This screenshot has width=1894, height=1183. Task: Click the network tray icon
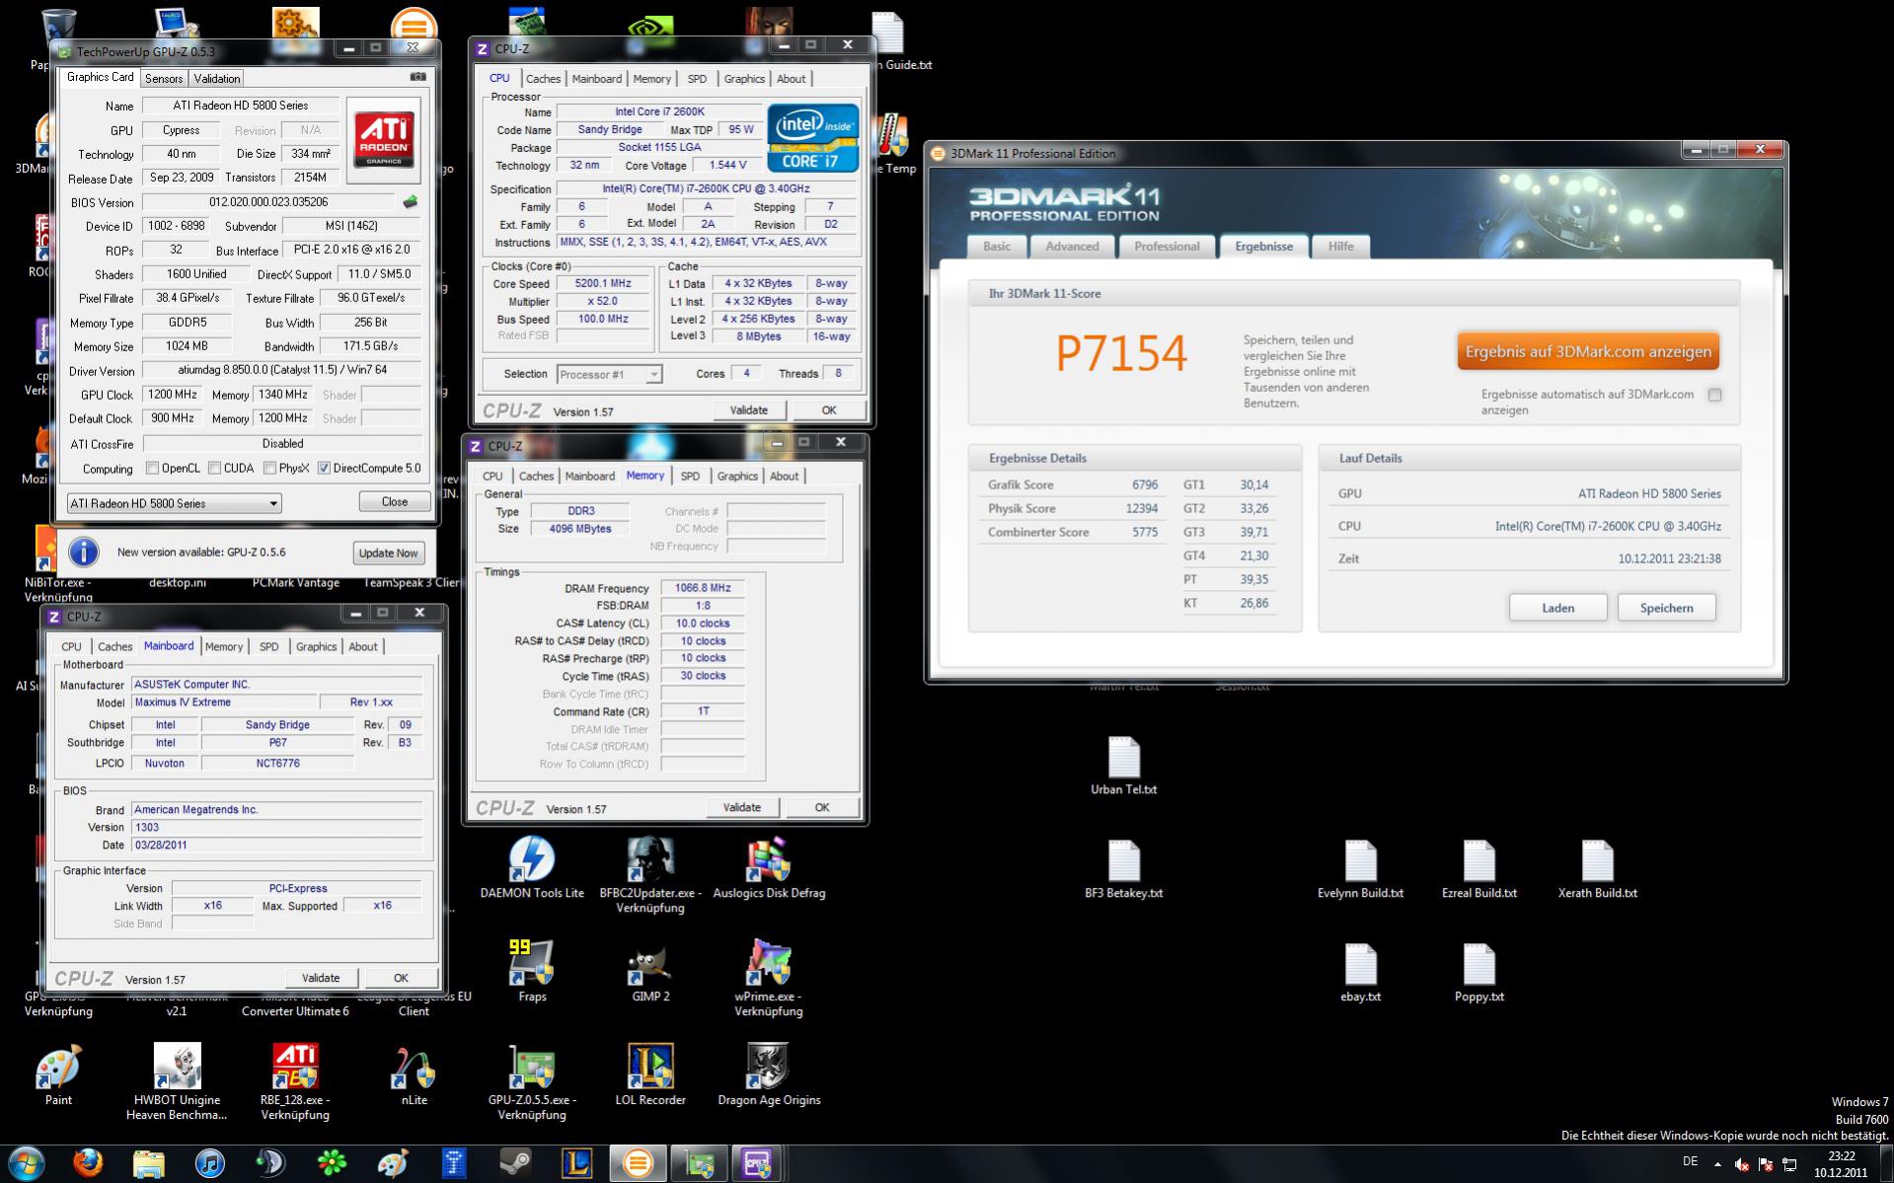click(x=1789, y=1164)
